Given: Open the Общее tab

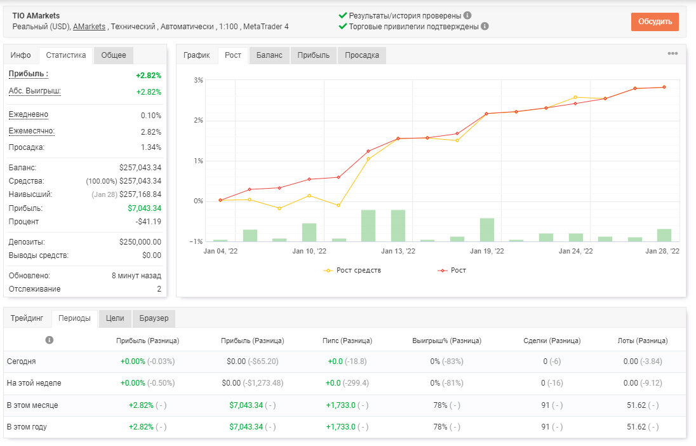Looking at the screenshot, I should click(114, 55).
